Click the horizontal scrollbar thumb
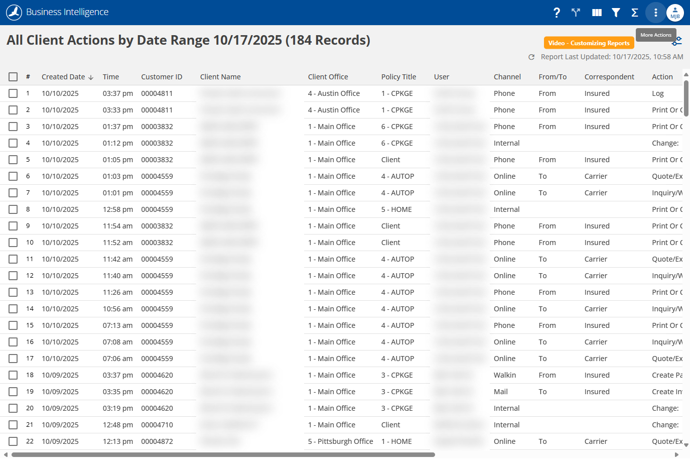 click(223, 454)
